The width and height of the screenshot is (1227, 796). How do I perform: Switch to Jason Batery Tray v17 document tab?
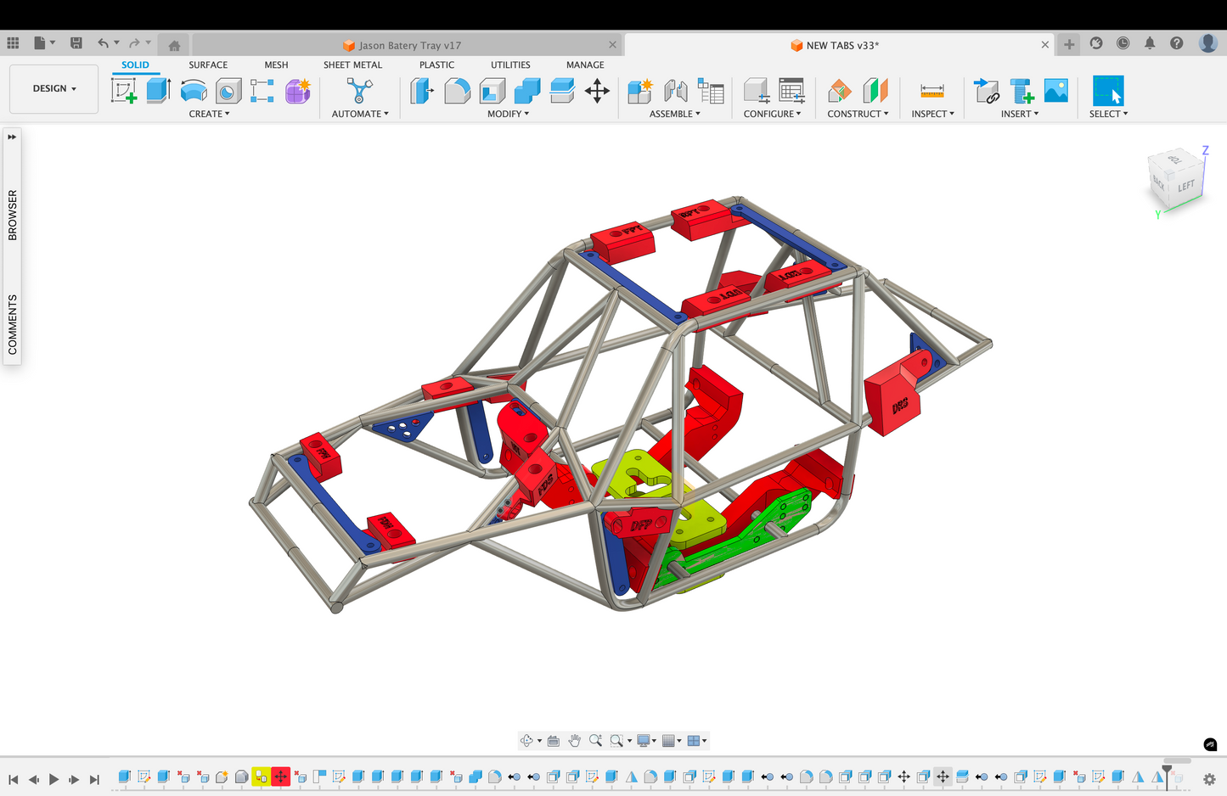point(409,45)
